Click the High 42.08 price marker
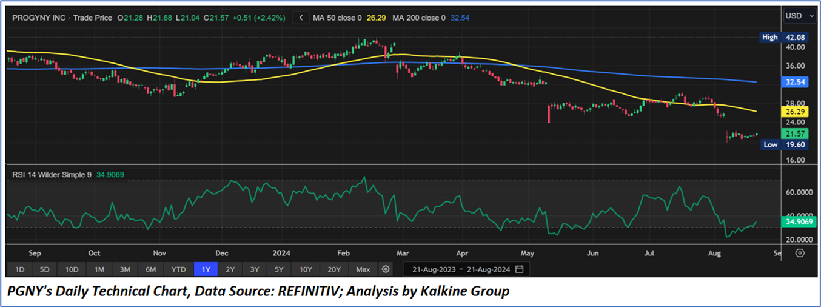 click(785, 37)
